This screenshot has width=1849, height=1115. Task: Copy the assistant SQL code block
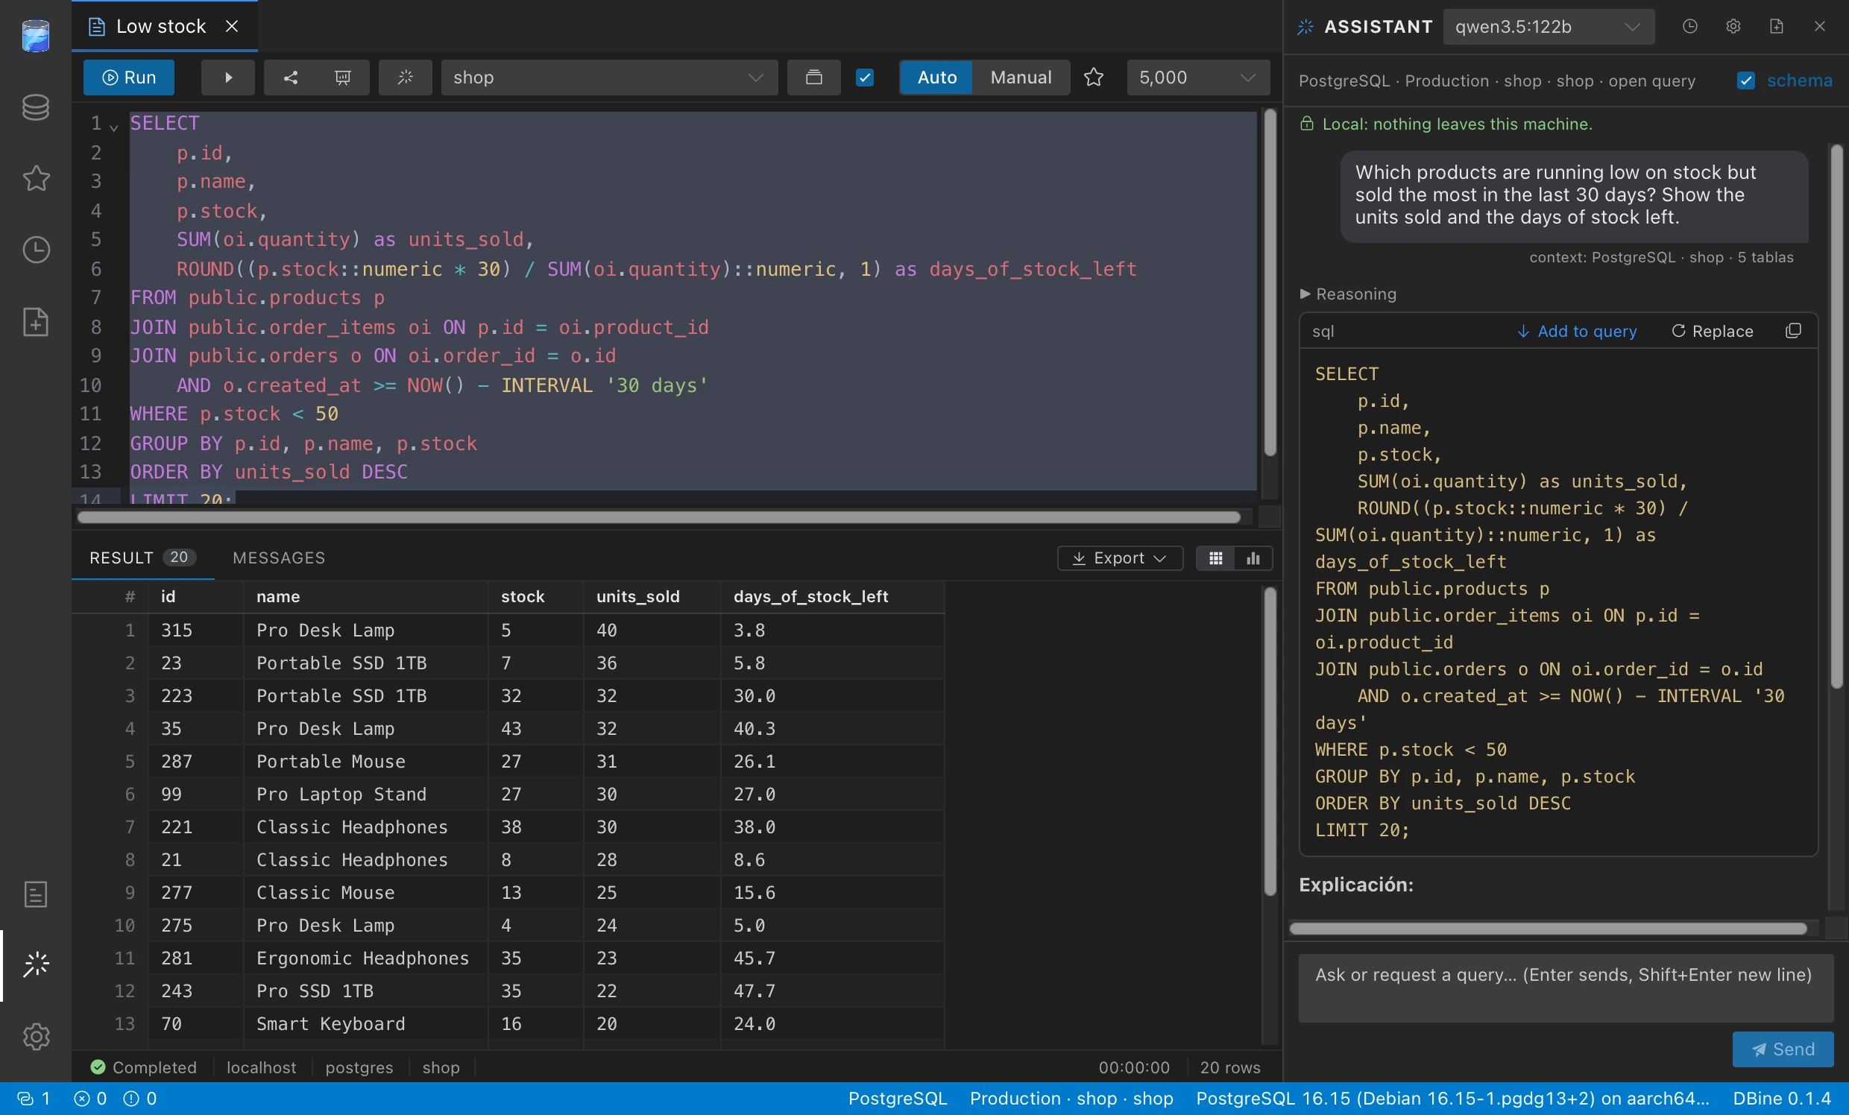(1793, 331)
